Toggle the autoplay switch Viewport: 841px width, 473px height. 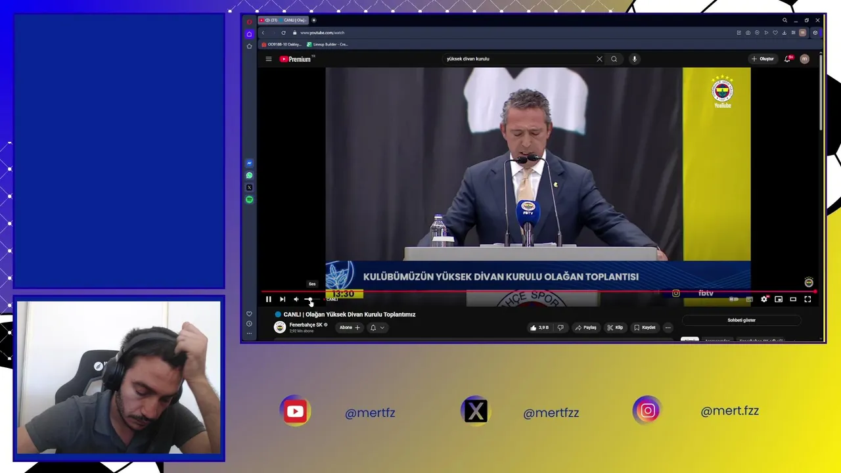(733, 299)
